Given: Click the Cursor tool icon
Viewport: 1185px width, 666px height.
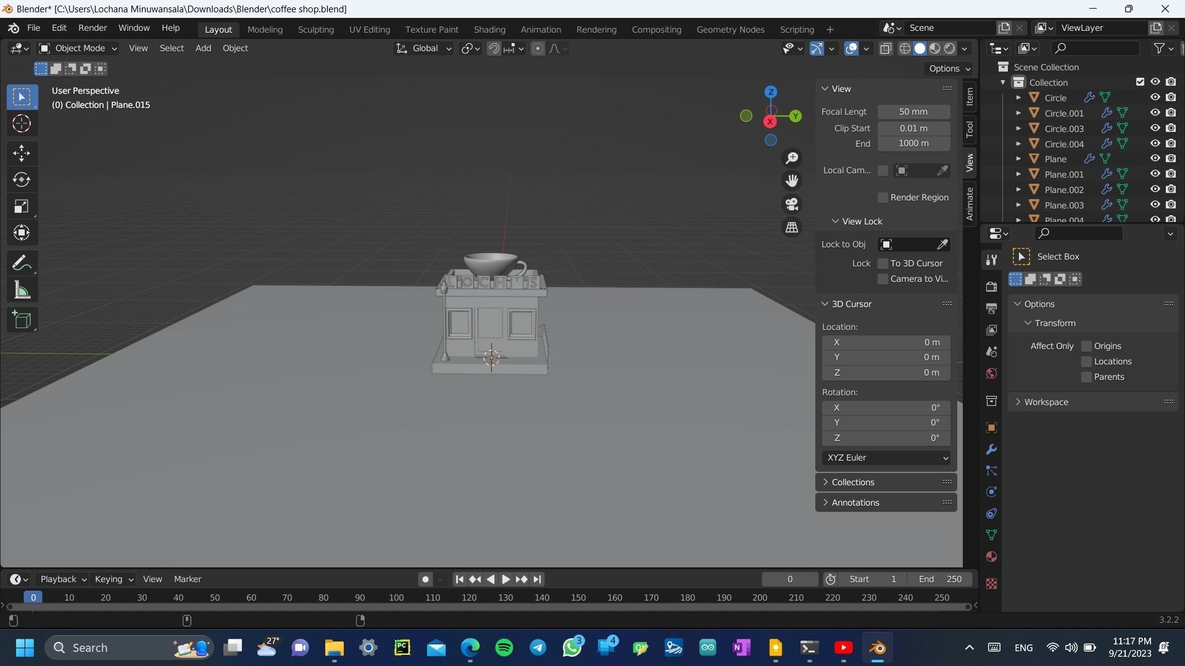Looking at the screenshot, I should click(22, 124).
